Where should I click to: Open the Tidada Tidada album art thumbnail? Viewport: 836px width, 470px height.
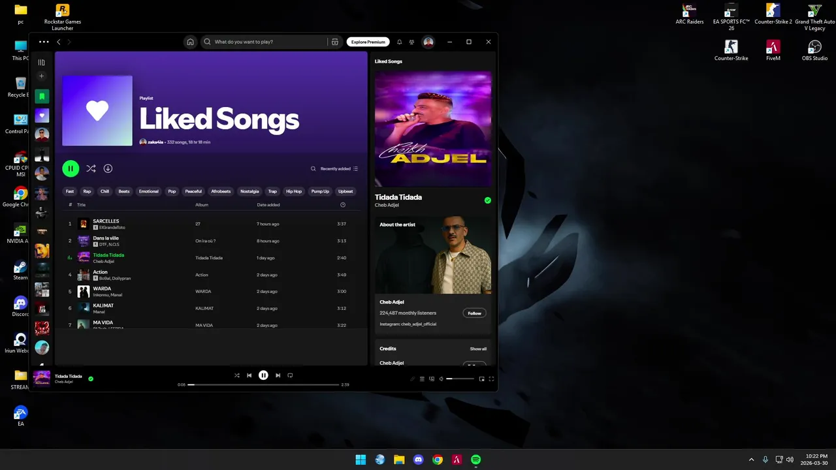click(84, 257)
